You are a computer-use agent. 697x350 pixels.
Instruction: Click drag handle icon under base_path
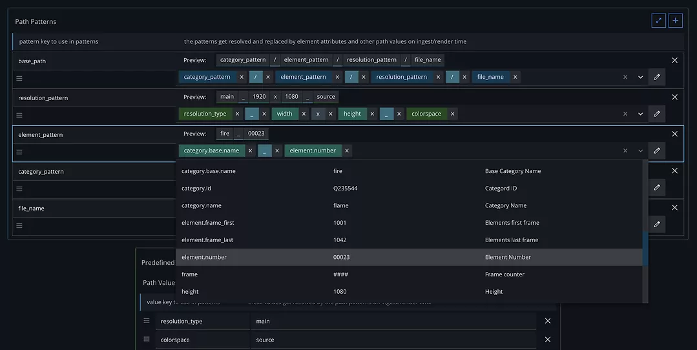(19, 78)
